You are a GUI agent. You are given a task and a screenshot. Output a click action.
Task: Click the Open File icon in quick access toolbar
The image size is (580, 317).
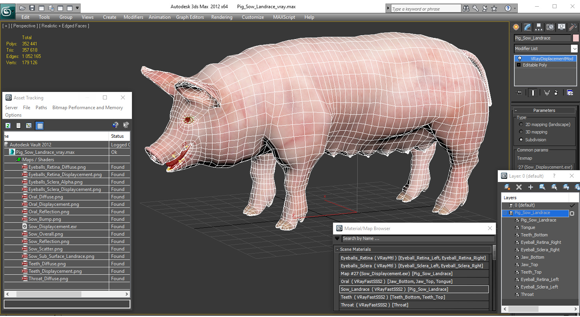[x=23, y=8]
